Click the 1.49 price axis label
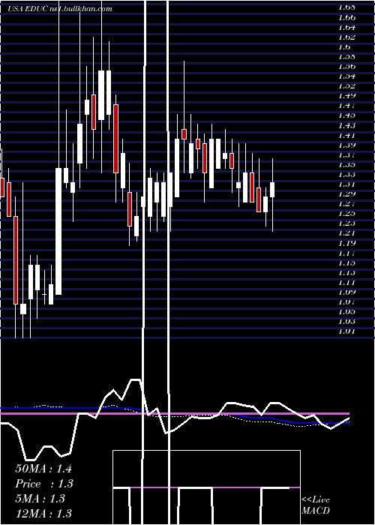The image size is (375, 525). point(348,95)
